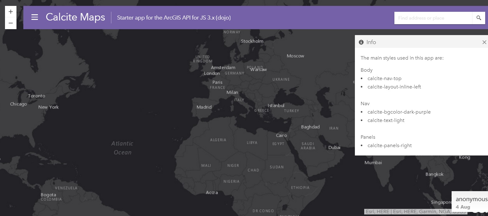
Task: Click Accra label on the map
Action: click(x=212, y=192)
